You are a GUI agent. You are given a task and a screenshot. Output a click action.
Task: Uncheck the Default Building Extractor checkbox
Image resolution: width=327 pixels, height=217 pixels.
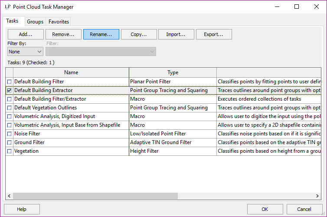point(9,90)
